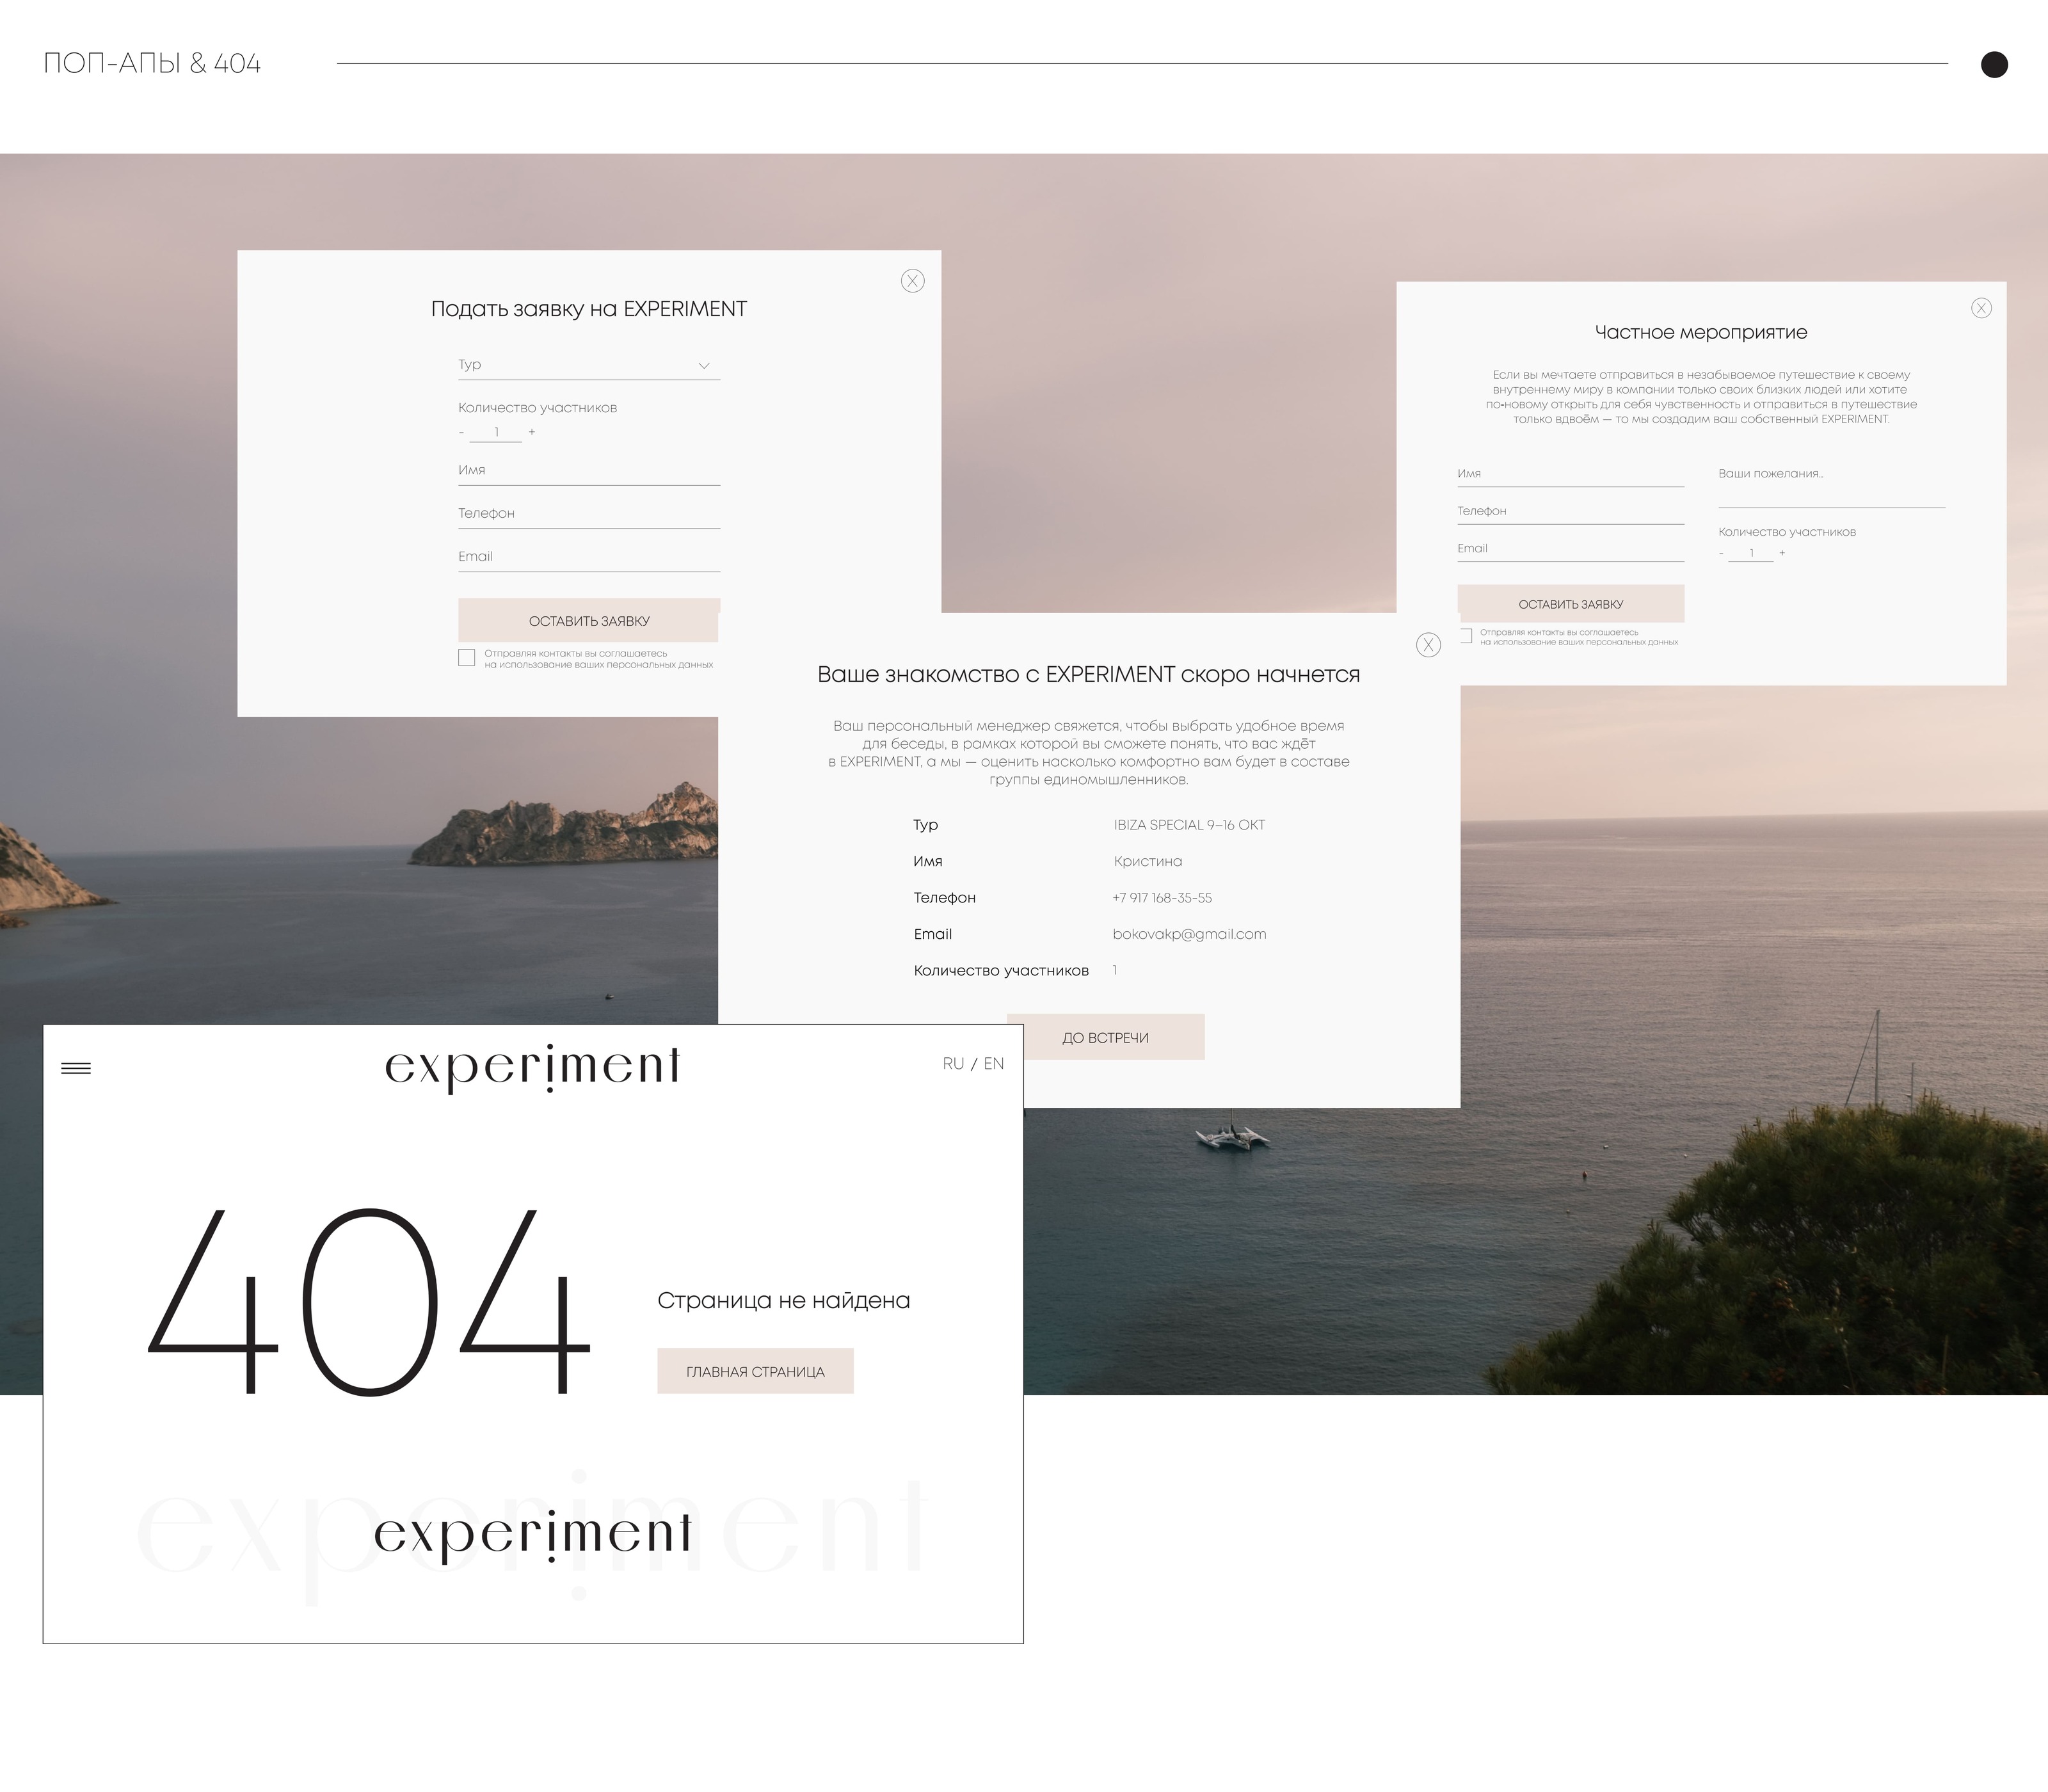Go to ГЛАВНАЯ СТРАНИЦА button
The image size is (2048, 1792).
point(755,1371)
